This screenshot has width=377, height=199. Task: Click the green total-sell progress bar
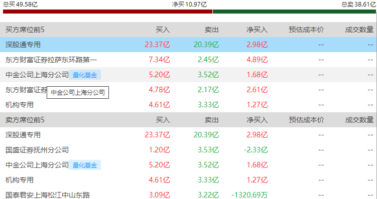coord(294,12)
